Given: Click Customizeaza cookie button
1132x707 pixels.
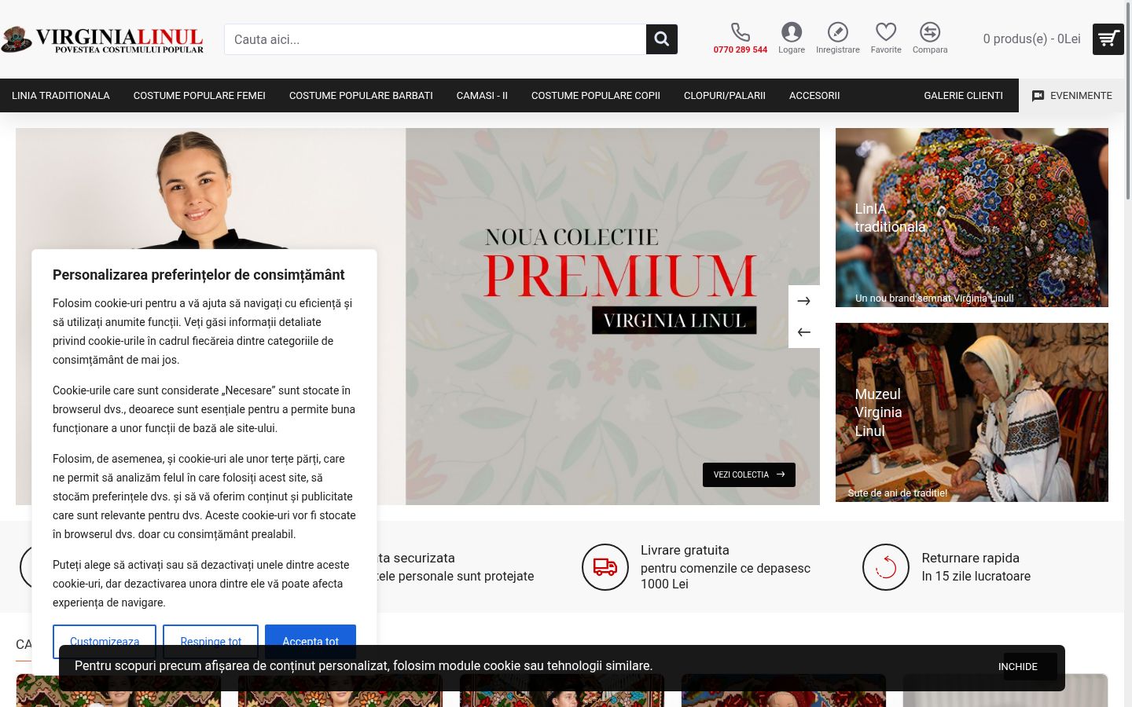Looking at the screenshot, I should click(105, 641).
